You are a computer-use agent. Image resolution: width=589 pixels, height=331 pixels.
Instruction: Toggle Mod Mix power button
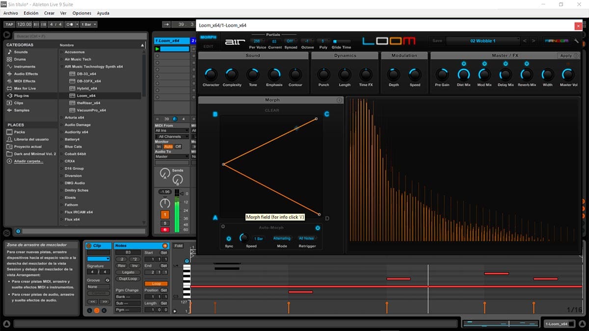pos(484,64)
